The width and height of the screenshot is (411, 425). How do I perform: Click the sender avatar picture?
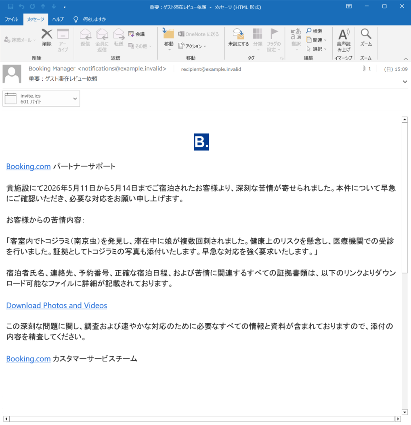coord(12,74)
